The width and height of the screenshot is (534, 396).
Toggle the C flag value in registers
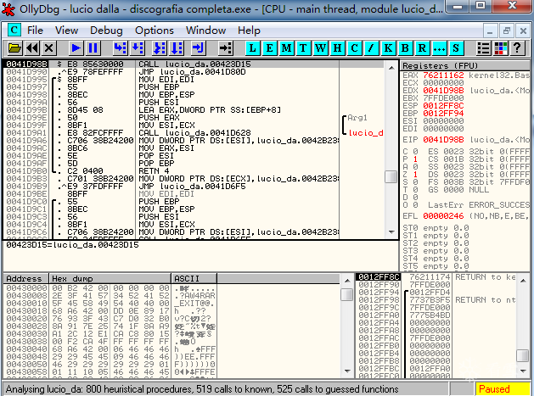[x=415, y=152]
